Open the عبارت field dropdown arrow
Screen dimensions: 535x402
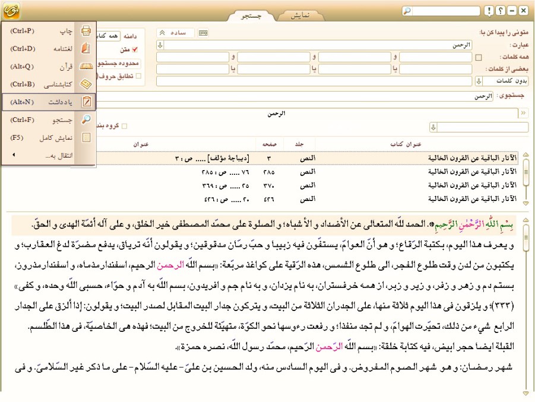[160, 45]
